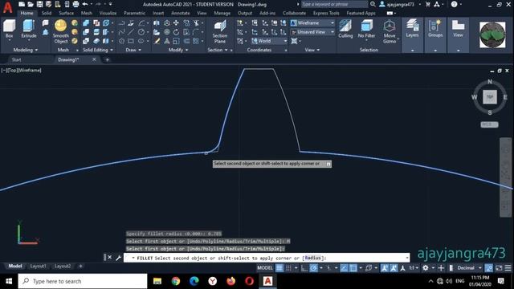Switch to the Annotate ribbon tab

pyautogui.click(x=180, y=13)
